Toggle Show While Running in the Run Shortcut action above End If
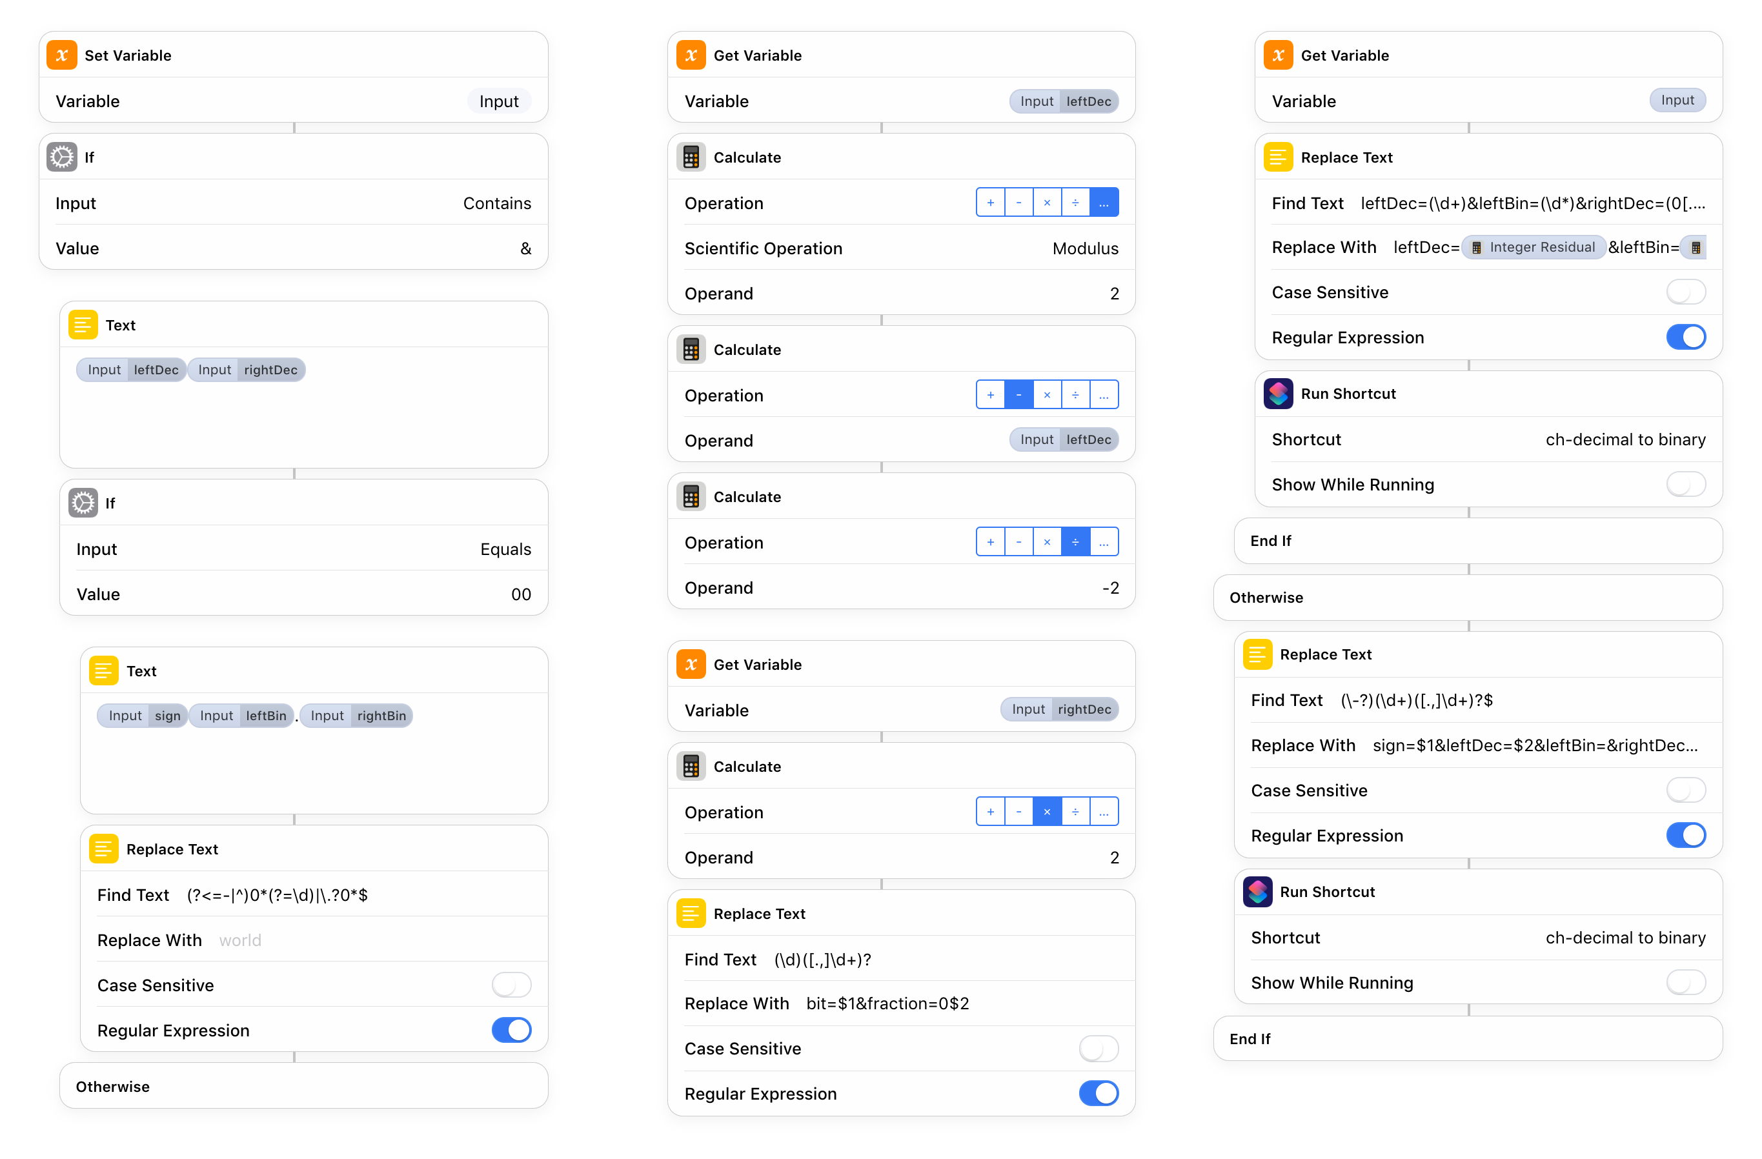 point(1685,484)
